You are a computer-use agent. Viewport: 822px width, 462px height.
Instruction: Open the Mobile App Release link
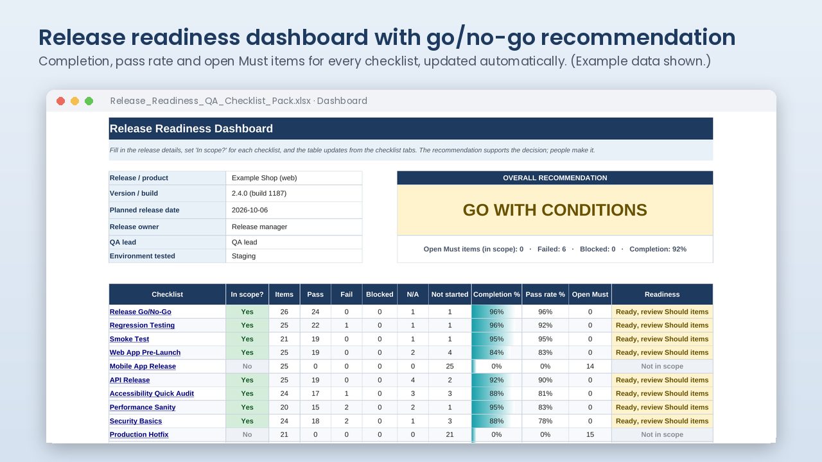tap(143, 366)
